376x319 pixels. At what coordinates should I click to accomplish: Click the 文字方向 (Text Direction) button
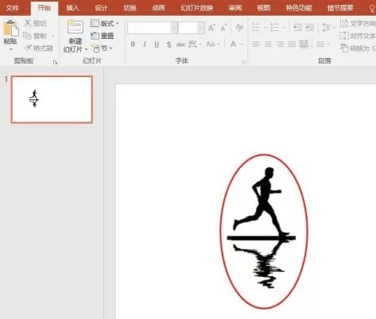tap(358, 23)
